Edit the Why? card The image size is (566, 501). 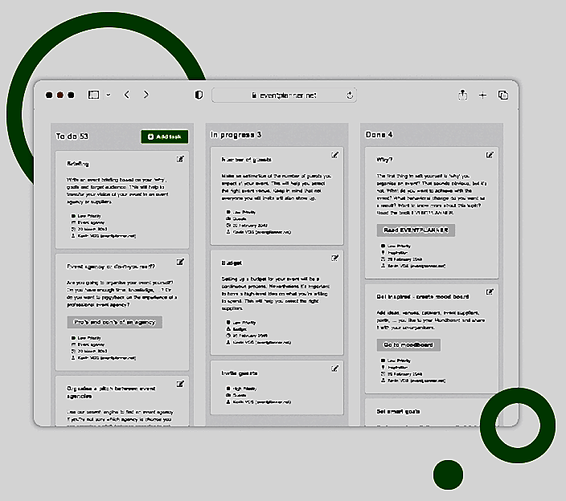(490, 155)
